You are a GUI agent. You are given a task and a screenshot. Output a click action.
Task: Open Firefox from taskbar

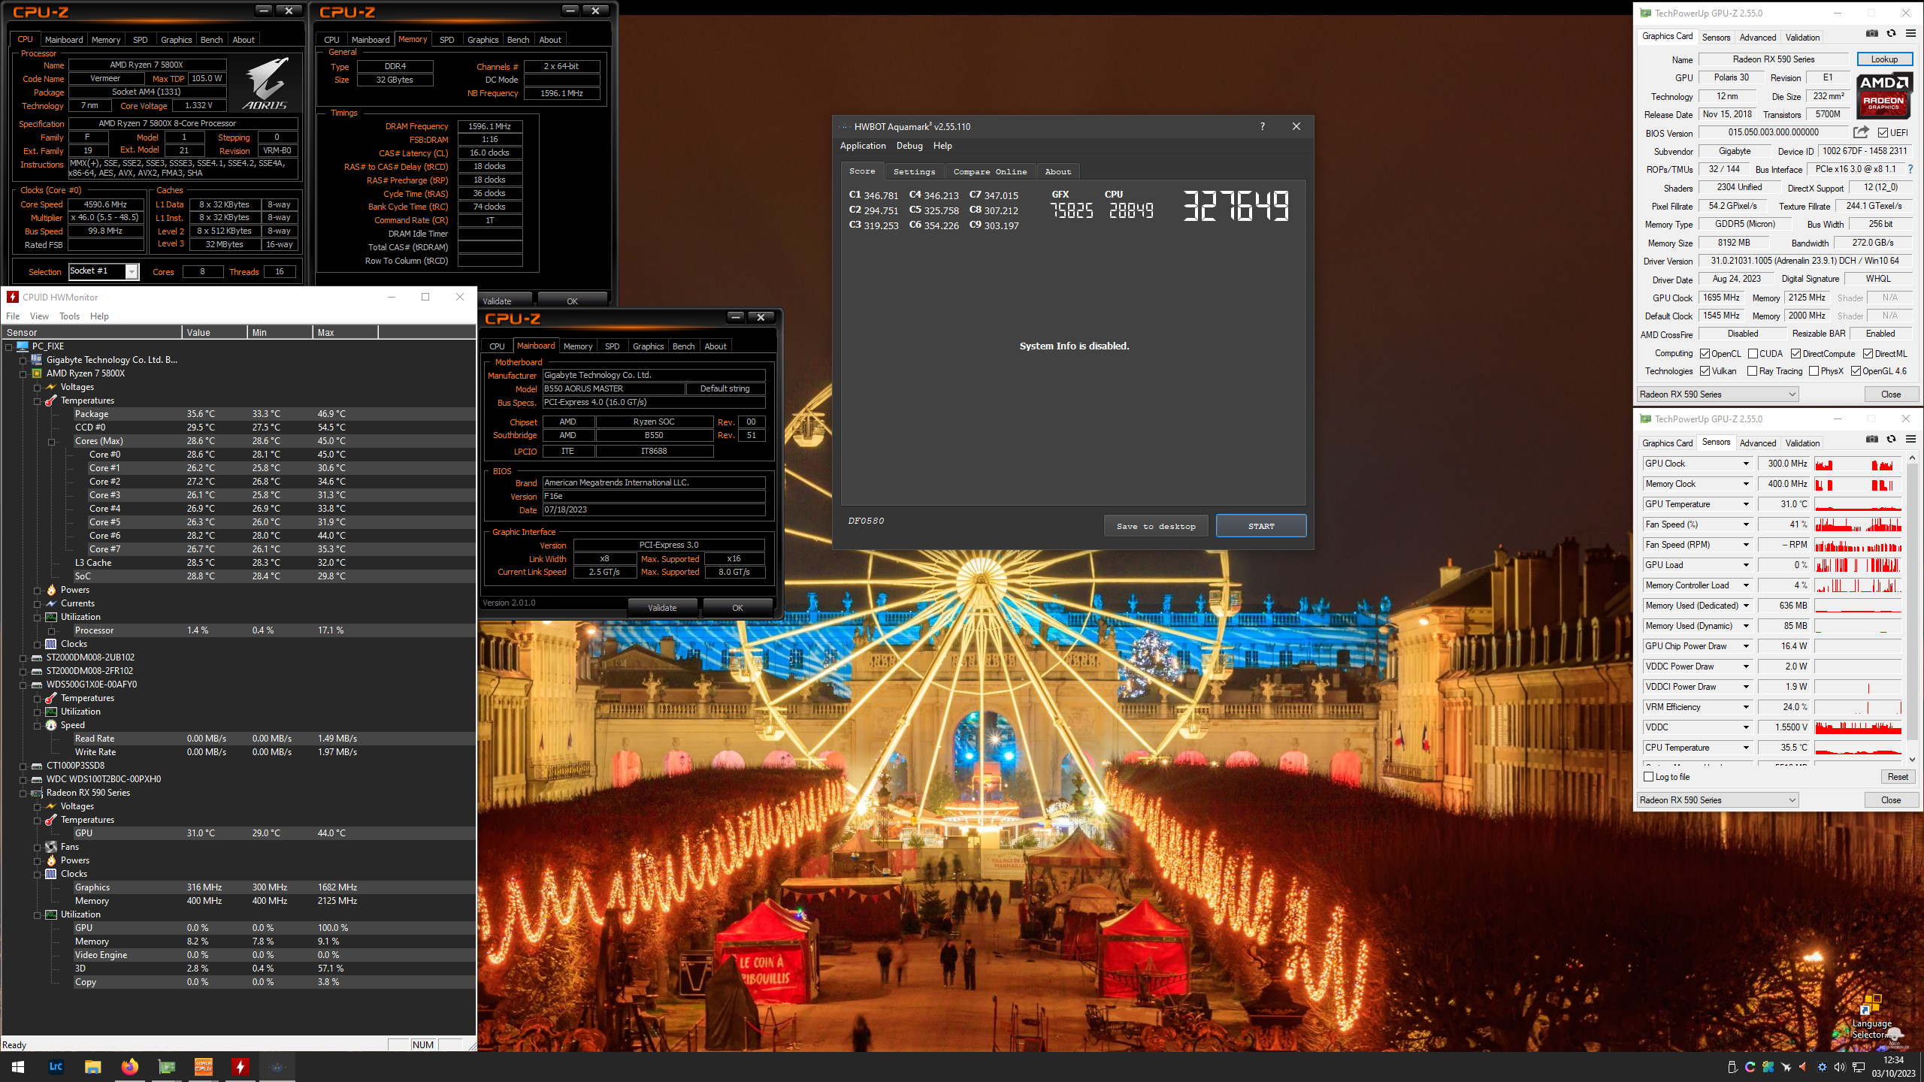click(x=129, y=1066)
